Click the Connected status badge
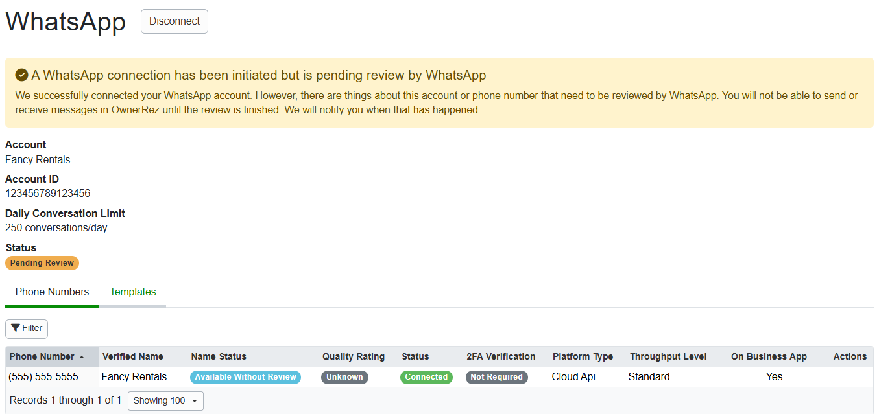Viewport: 879px width, 414px height. click(x=426, y=376)
